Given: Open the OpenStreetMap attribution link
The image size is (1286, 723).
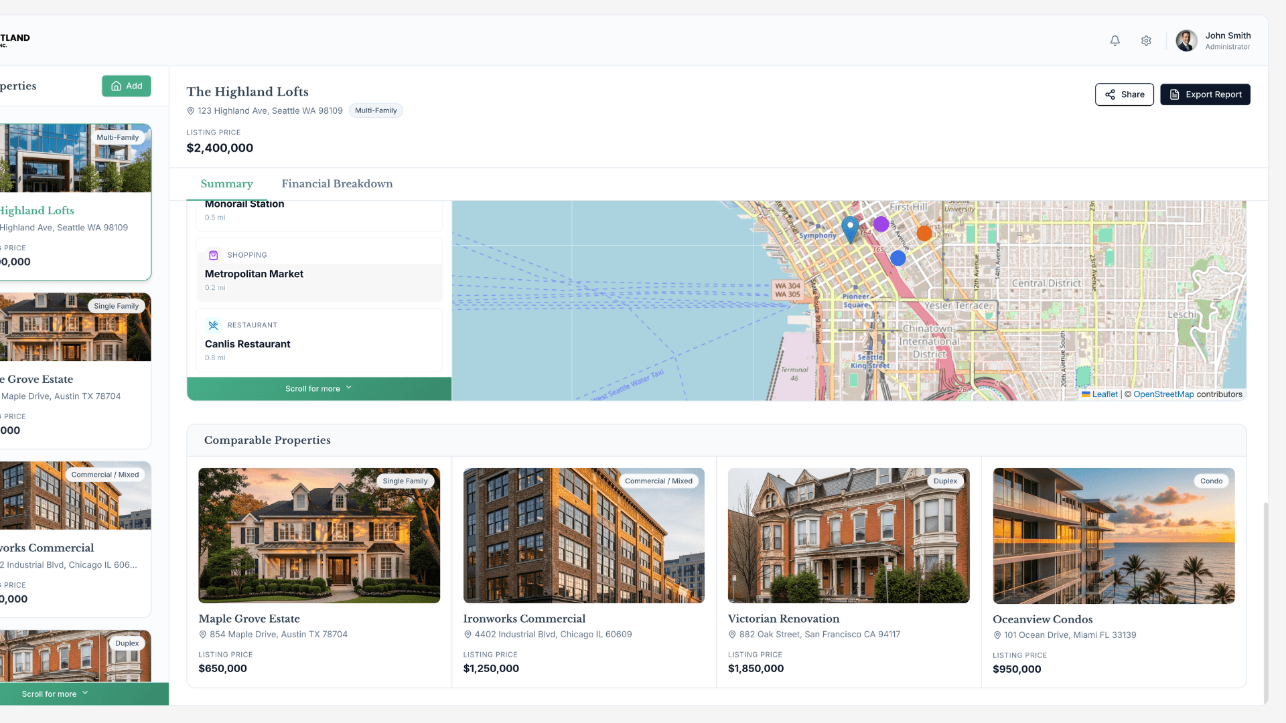Looking at the screenshot, I should 1163,394.
